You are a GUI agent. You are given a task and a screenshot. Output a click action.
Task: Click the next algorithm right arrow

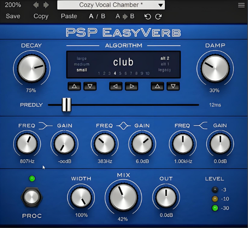point(132,86)
